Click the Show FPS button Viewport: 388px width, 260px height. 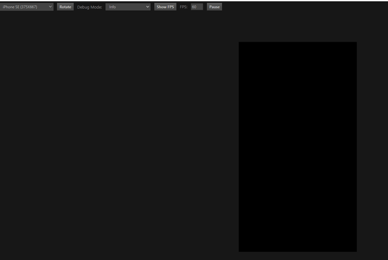(x=165, y=7)
